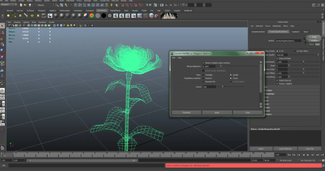
Task: Choose the single perspective layout icon
Action: pyautogui.click(x=2, y=91)
